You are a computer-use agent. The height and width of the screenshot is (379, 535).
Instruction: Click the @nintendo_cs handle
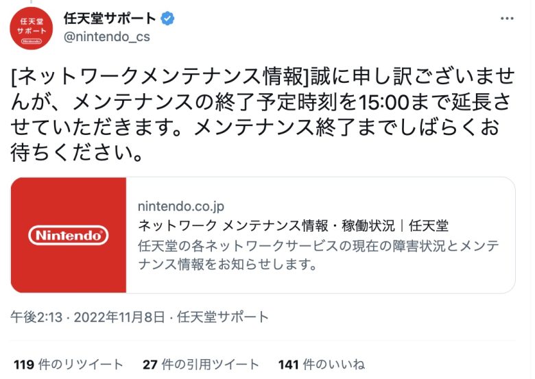pyautogui.click(x=106, y=36)
